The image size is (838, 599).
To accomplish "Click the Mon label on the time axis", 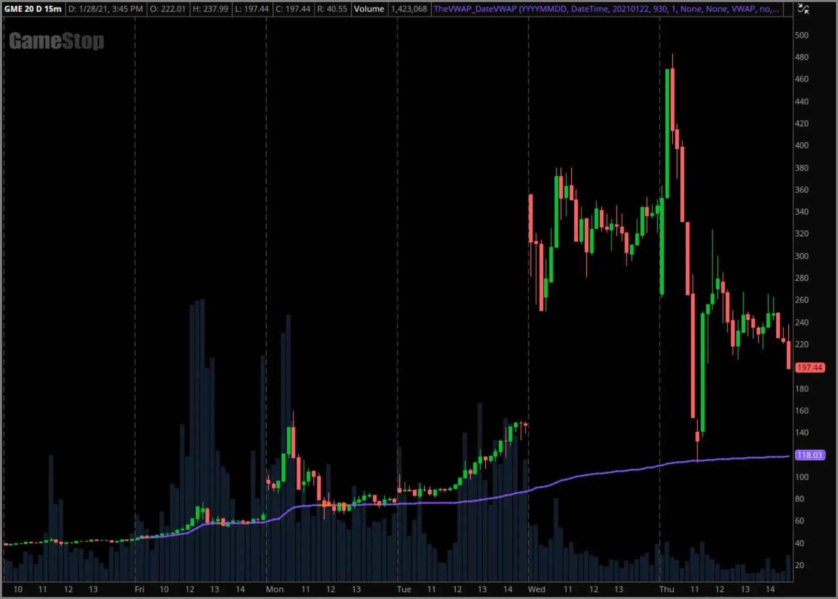I will (x=275, y=589).
